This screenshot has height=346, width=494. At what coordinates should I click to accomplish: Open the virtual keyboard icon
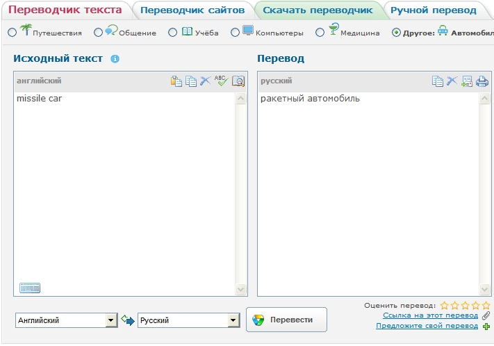[30, 288]
